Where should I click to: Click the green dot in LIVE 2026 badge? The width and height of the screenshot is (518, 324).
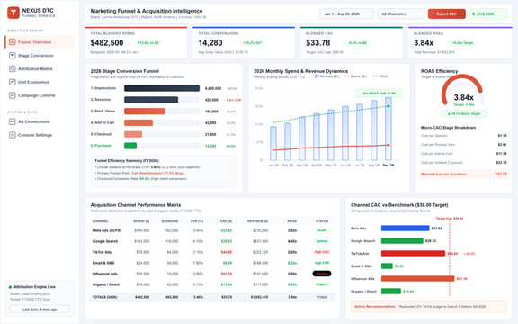coord(473,13)
